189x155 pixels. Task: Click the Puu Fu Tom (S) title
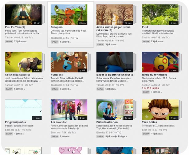[15, 27]
